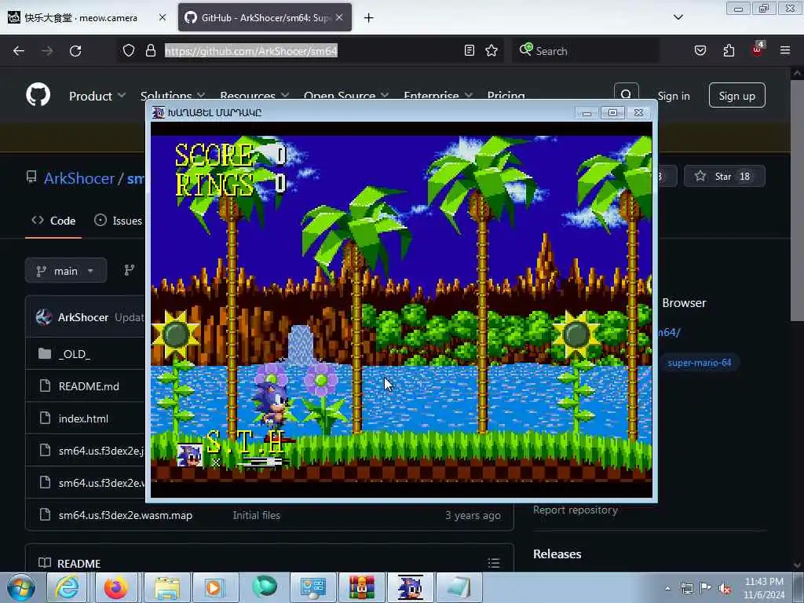The width and height of the screenshot is (804, 603).
Task: Expand the Open Source menu
Action: point(346,96)
